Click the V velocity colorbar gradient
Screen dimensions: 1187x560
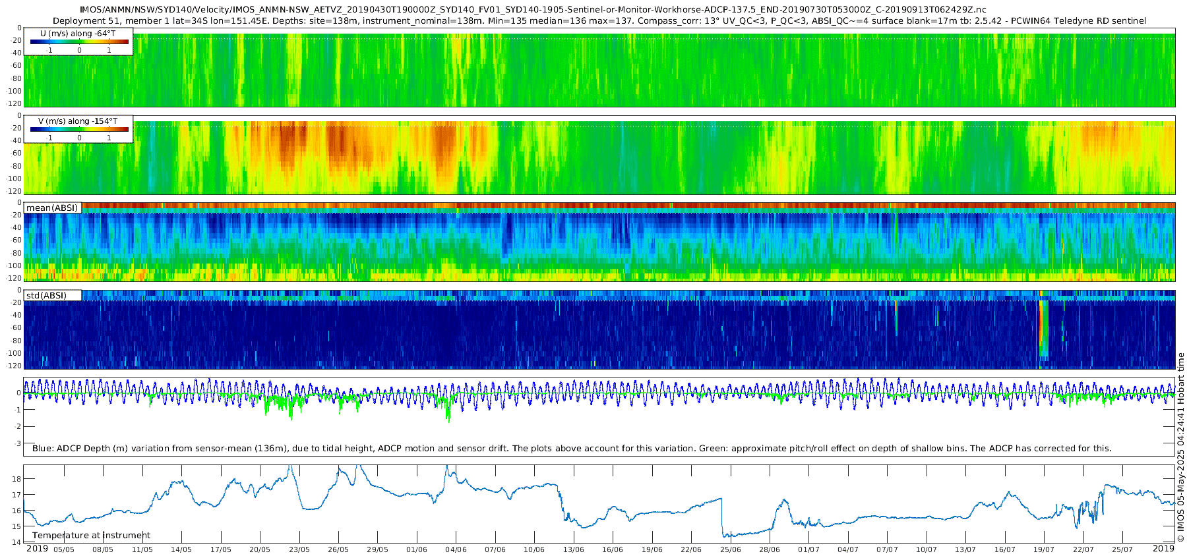pyautogui.click(x=79, y=130)
